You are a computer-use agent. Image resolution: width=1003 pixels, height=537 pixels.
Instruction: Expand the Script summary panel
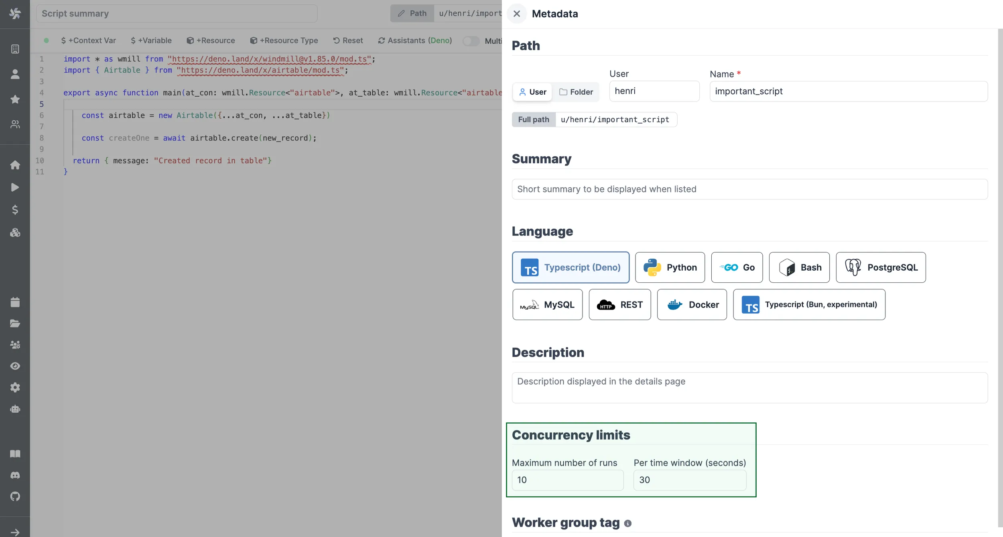pyautogui.click(x=175, y=13)
